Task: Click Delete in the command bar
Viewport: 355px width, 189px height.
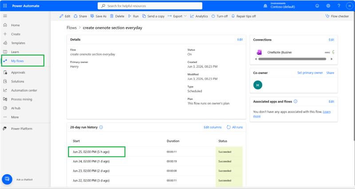Action: click(x=117, y=16)
